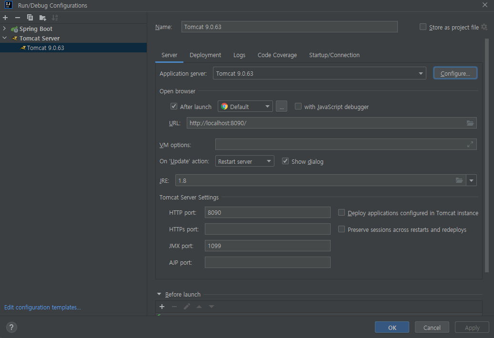The height and width of the screenshot is (338, 494).
Task: Open the JRE dropdown arrow
Action: point(471,180)
